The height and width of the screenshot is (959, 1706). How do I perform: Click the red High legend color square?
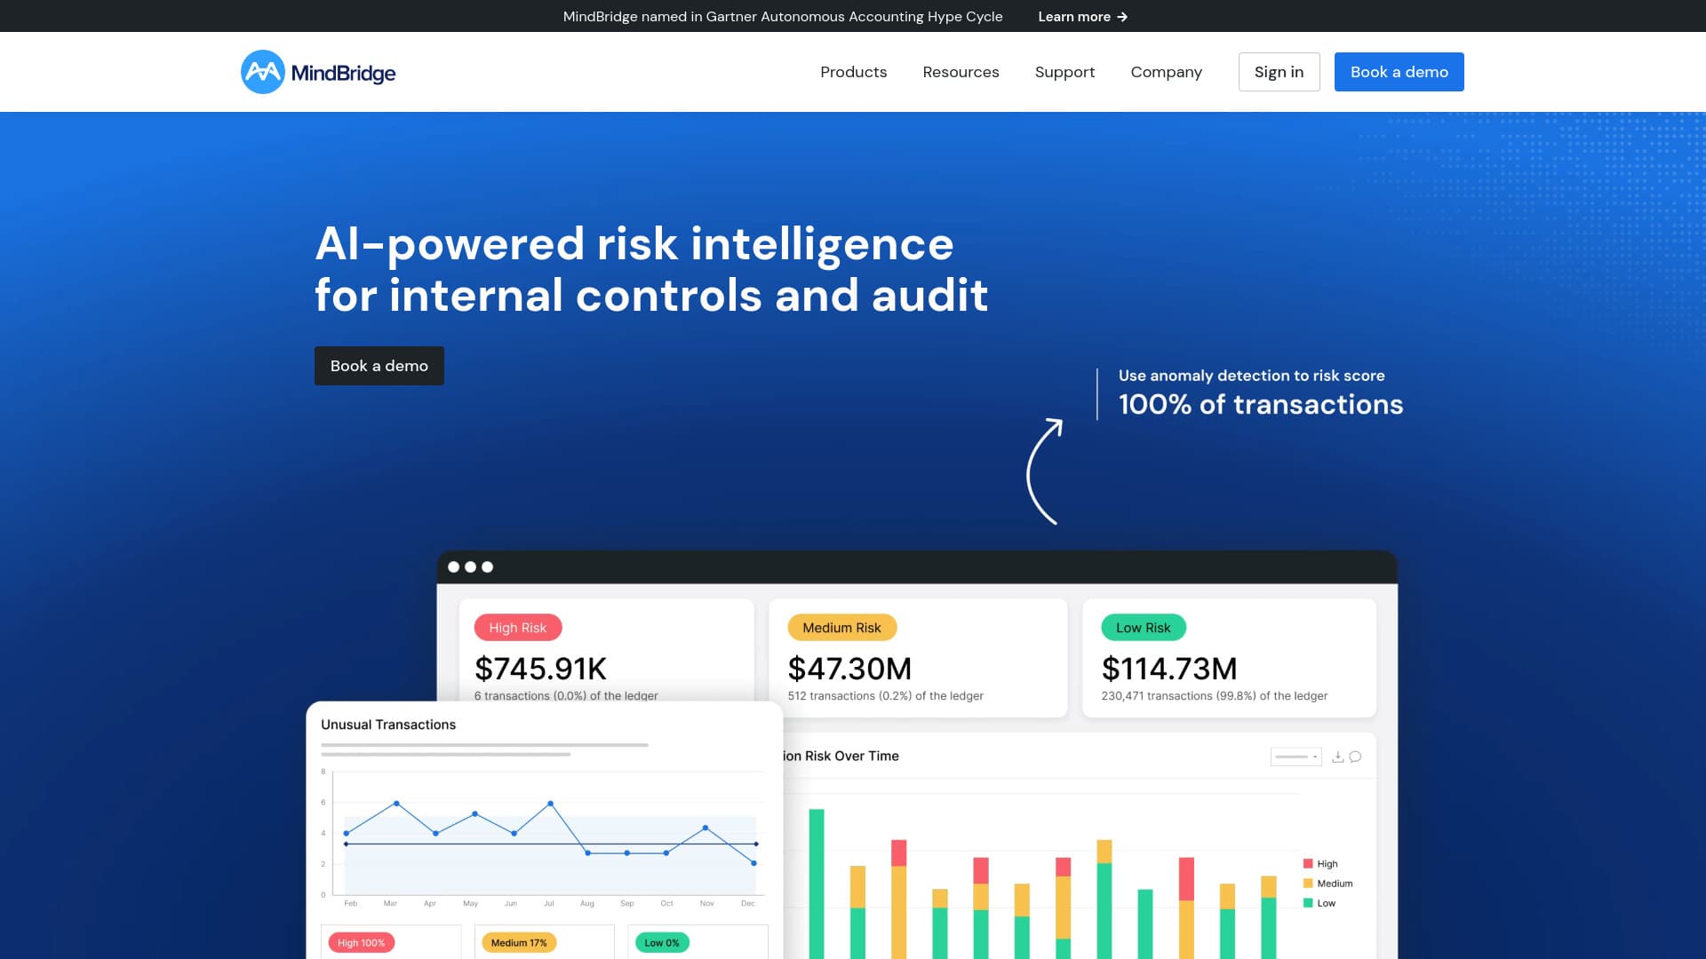pyautogui.click(x=1306, y=863)
